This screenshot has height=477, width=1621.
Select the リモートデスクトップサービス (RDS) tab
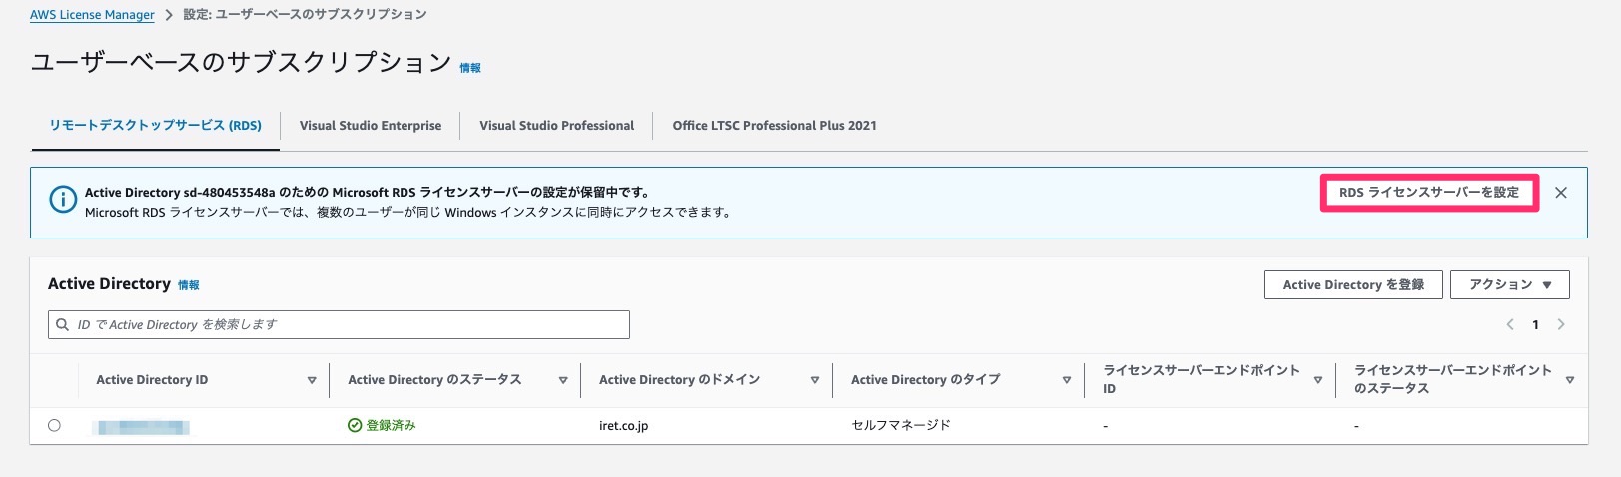pos(156,126)
